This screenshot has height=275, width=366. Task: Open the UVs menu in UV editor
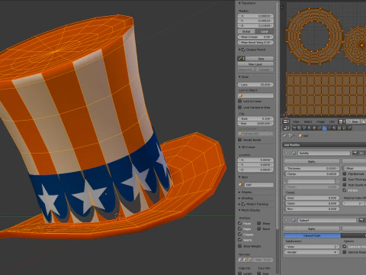click(x=332, y=121)
